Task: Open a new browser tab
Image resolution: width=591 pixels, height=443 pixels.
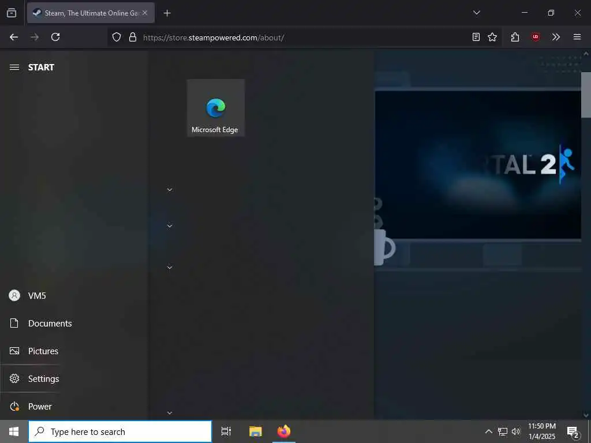Action: 167,13
